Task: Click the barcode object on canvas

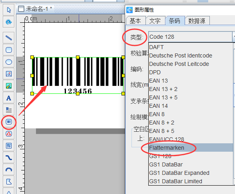Action: [x=78, y=75]
